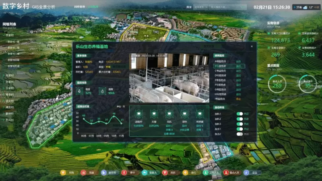Expand the 张家村 grid node
Screen dimensions: 322x181
(x=4, y=82)
